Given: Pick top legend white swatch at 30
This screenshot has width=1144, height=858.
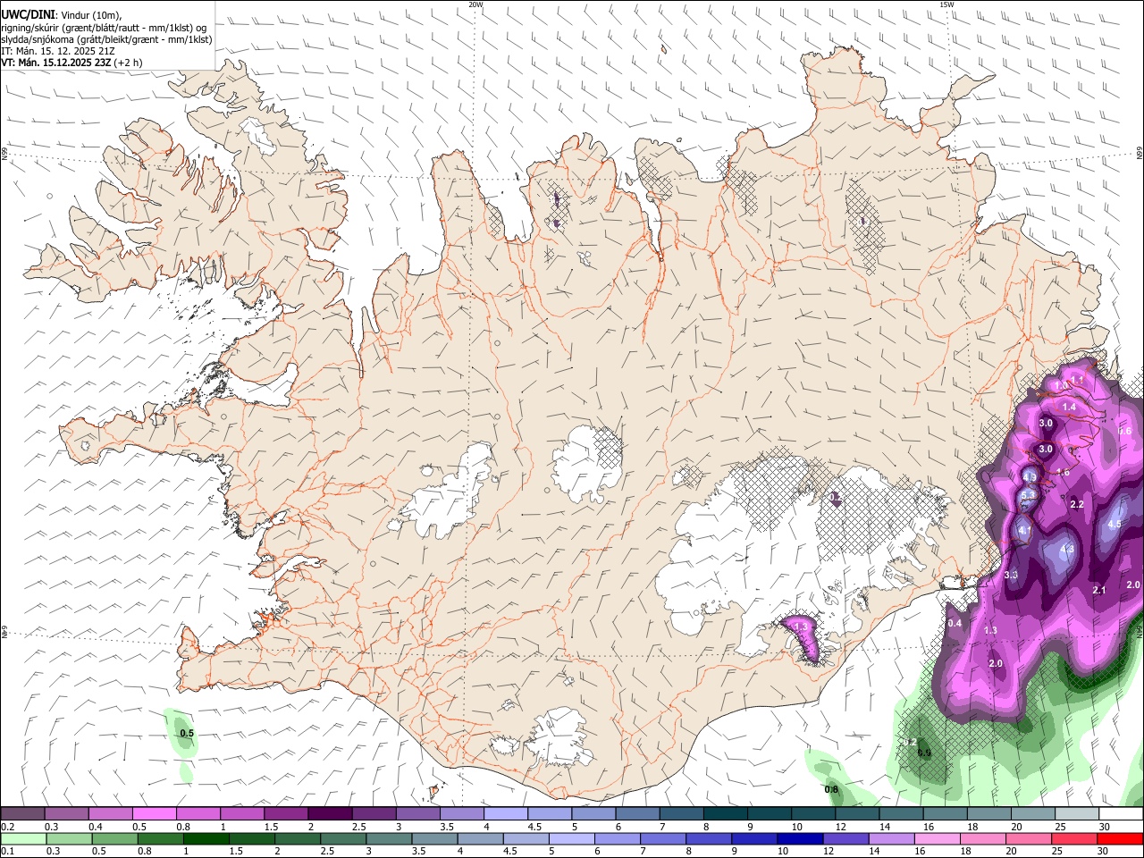Looking at the screenshot, I should (1121, 814).
